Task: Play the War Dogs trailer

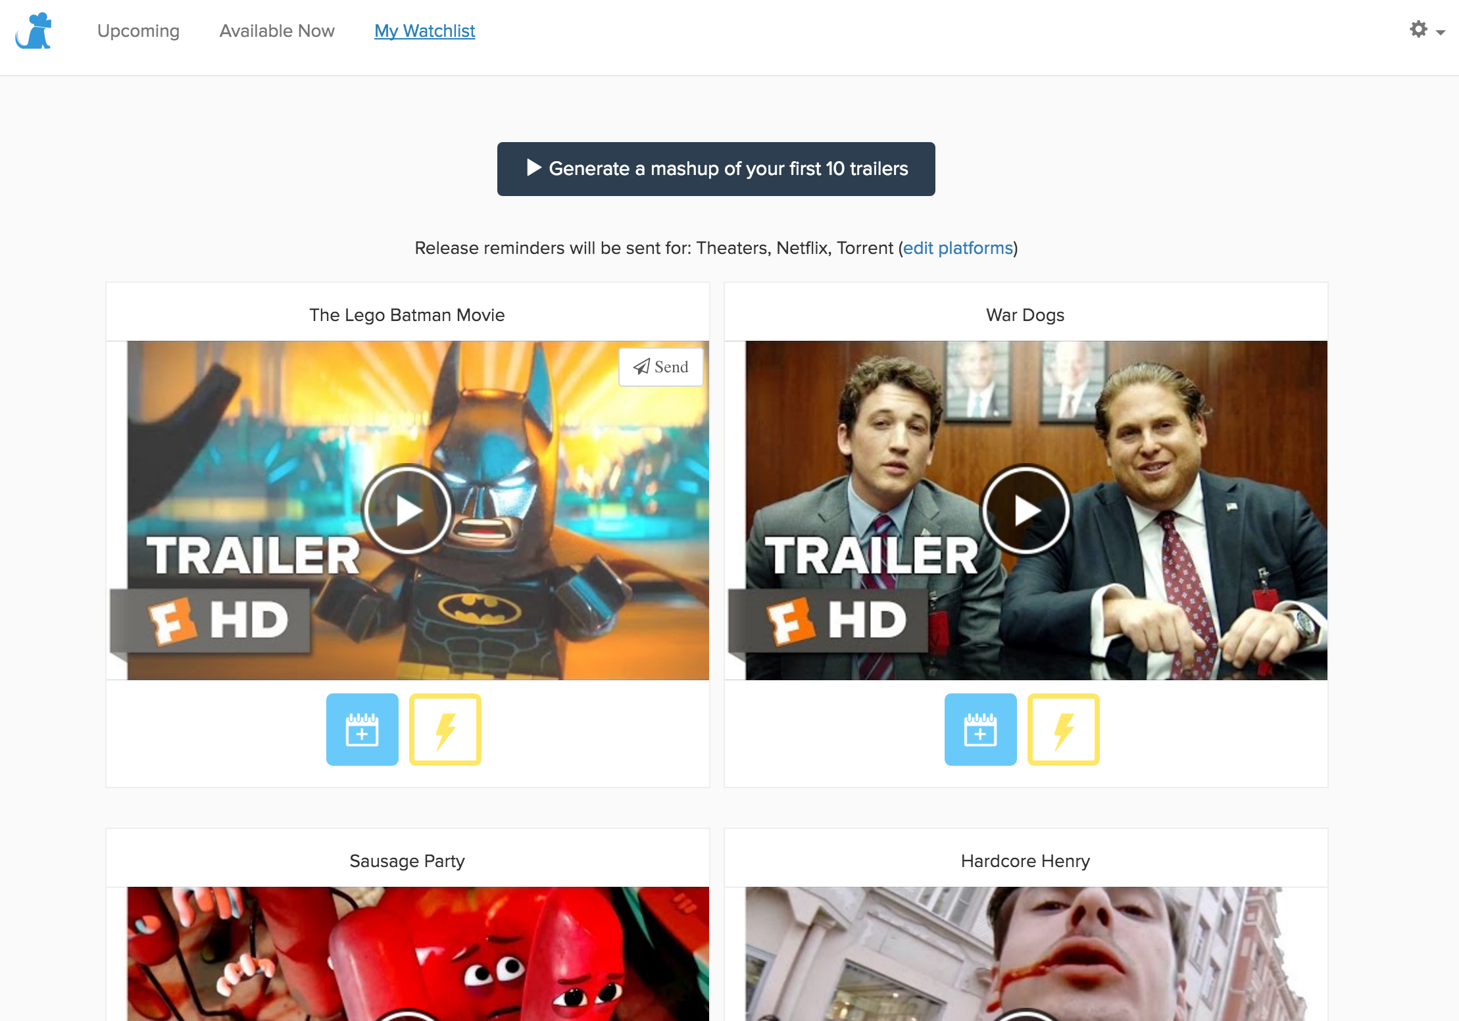Action: pyautogui.click(x=1026, y=510)
